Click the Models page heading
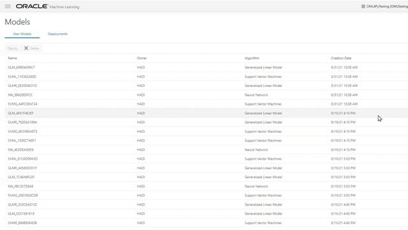 (x=17, y=22)
